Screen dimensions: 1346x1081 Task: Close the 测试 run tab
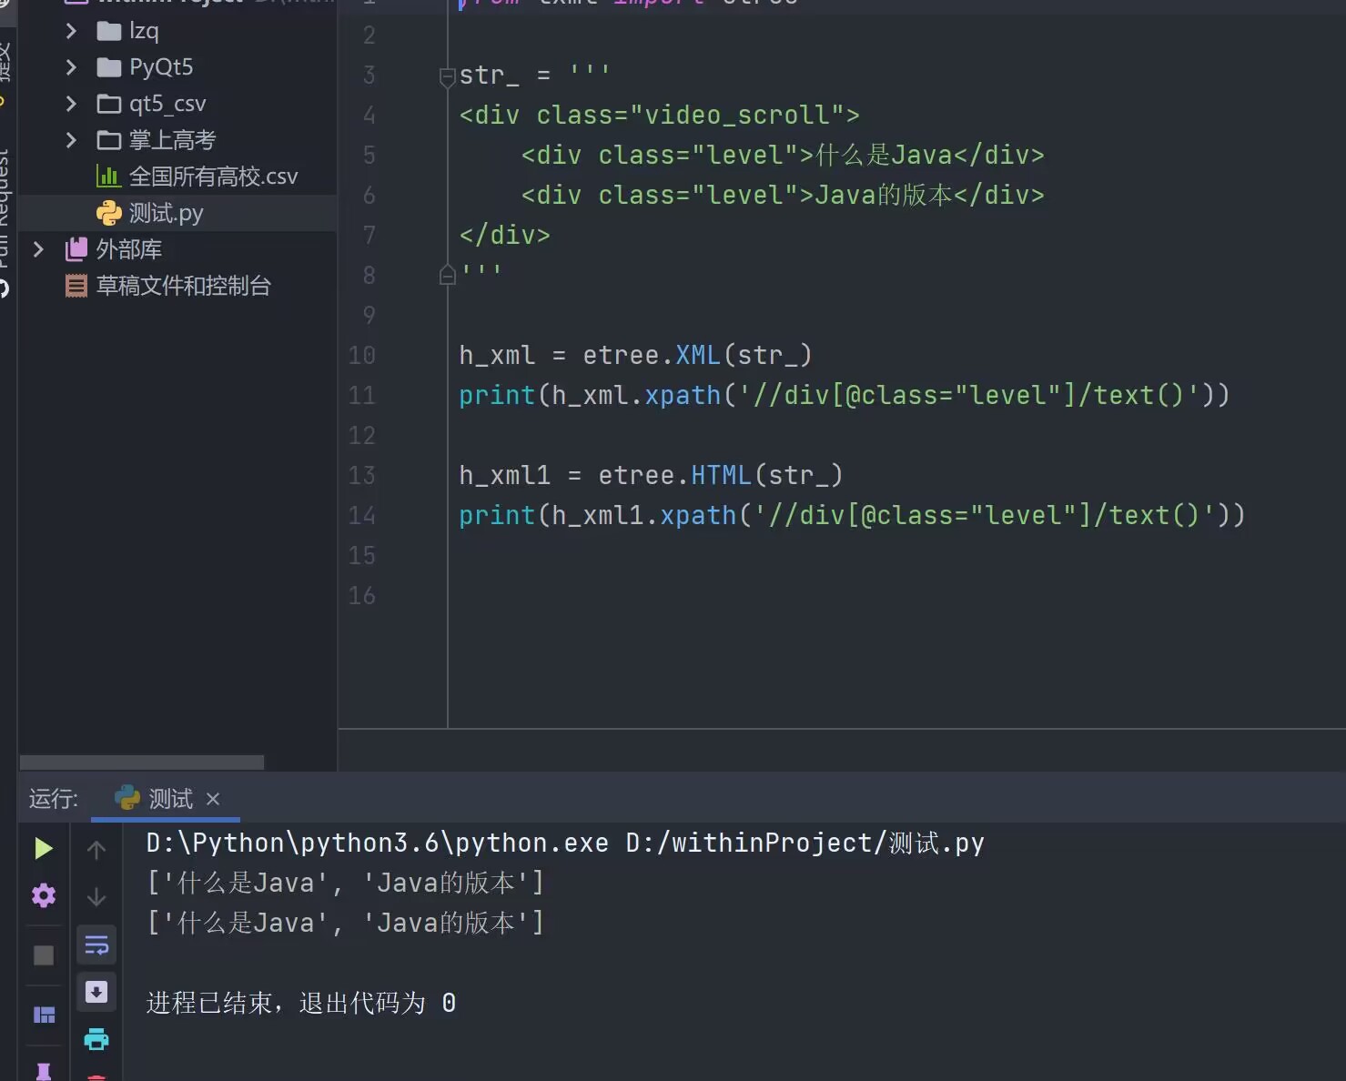213,799
